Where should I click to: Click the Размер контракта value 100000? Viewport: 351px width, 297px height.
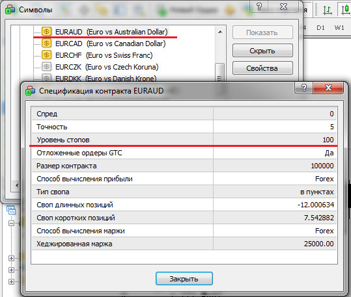click(x=322, y=166)
